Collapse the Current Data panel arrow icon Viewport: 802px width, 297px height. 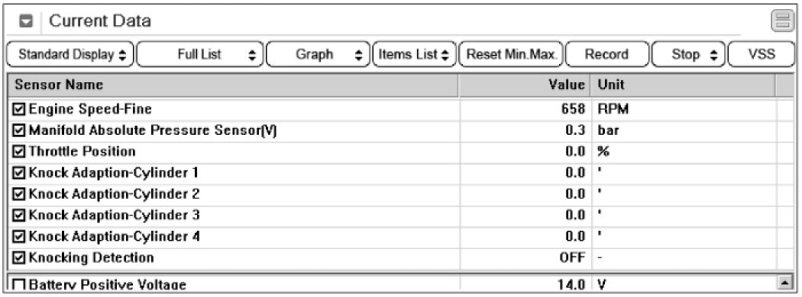click(x=26, y=21)
